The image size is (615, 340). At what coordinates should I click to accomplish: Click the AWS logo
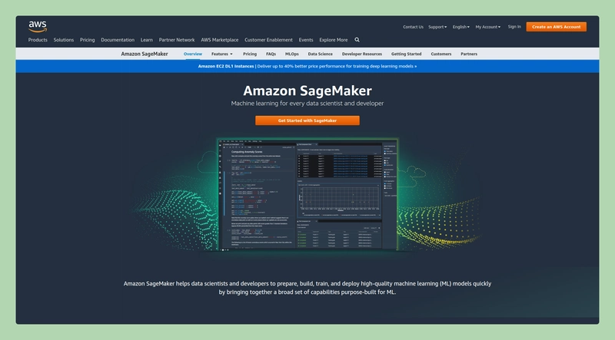(38, 27)
